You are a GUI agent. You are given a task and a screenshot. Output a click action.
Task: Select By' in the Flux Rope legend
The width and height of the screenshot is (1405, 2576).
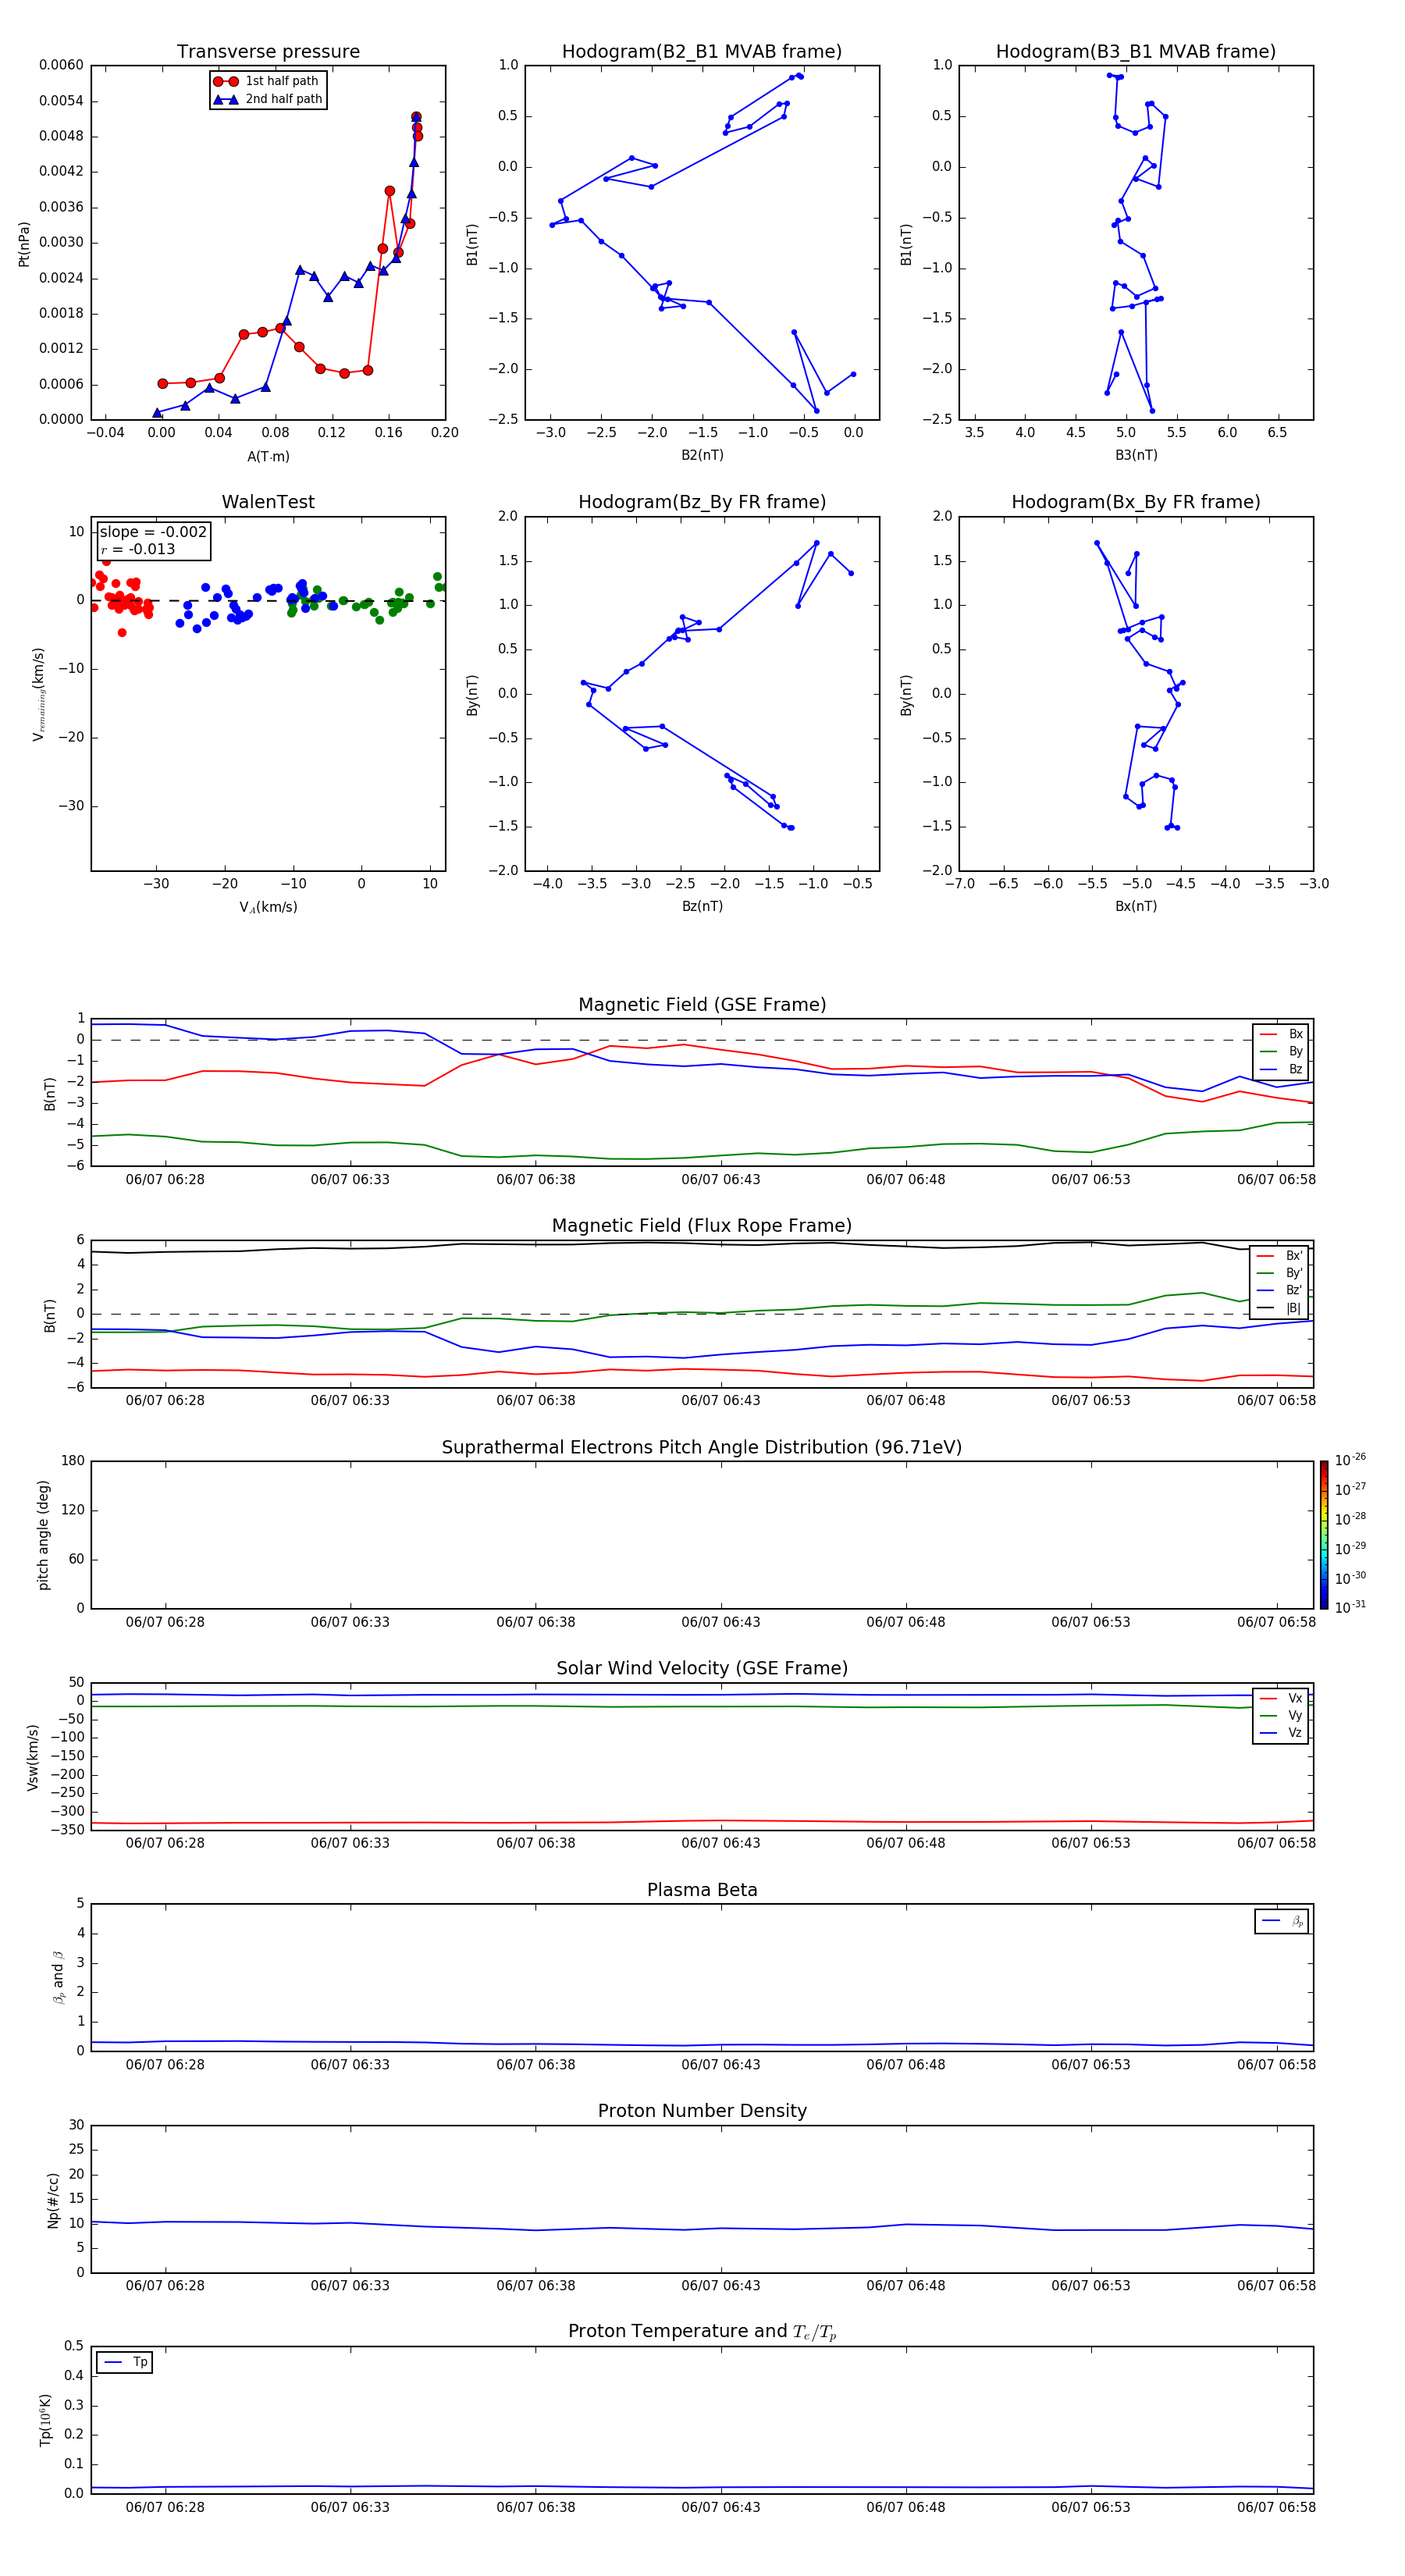tap(1280, 1273)
